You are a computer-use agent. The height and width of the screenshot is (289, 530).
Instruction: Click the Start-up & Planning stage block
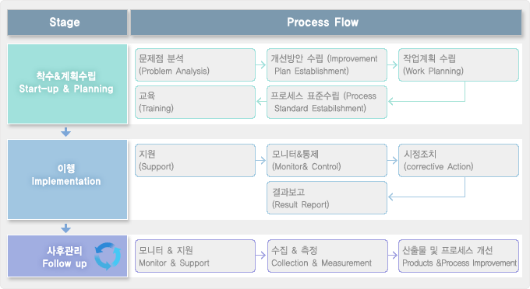(67, 84)
